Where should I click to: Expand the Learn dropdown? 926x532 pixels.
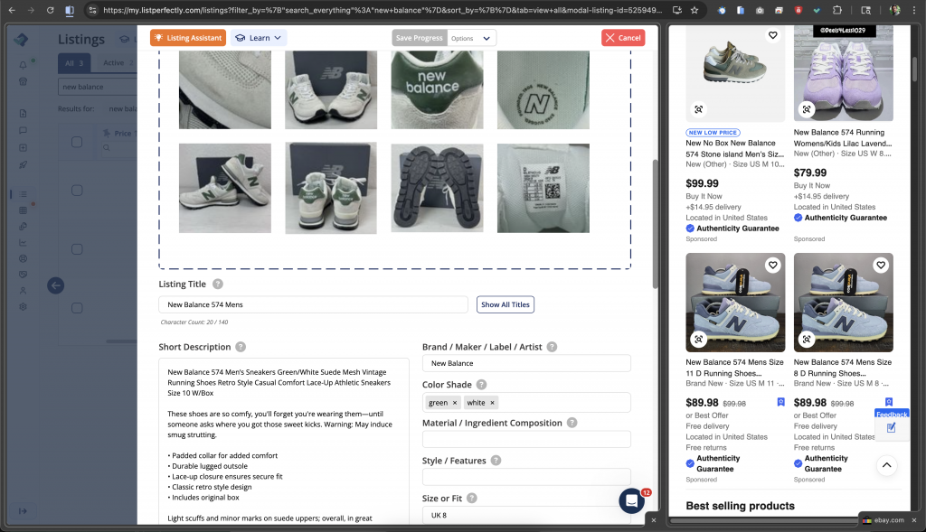(x=259, y=38)
